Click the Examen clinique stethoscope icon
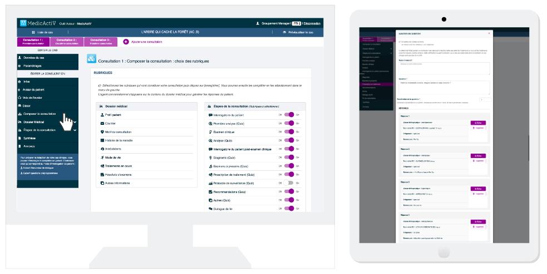Screen dimensions: 547x274 (210, 132)
